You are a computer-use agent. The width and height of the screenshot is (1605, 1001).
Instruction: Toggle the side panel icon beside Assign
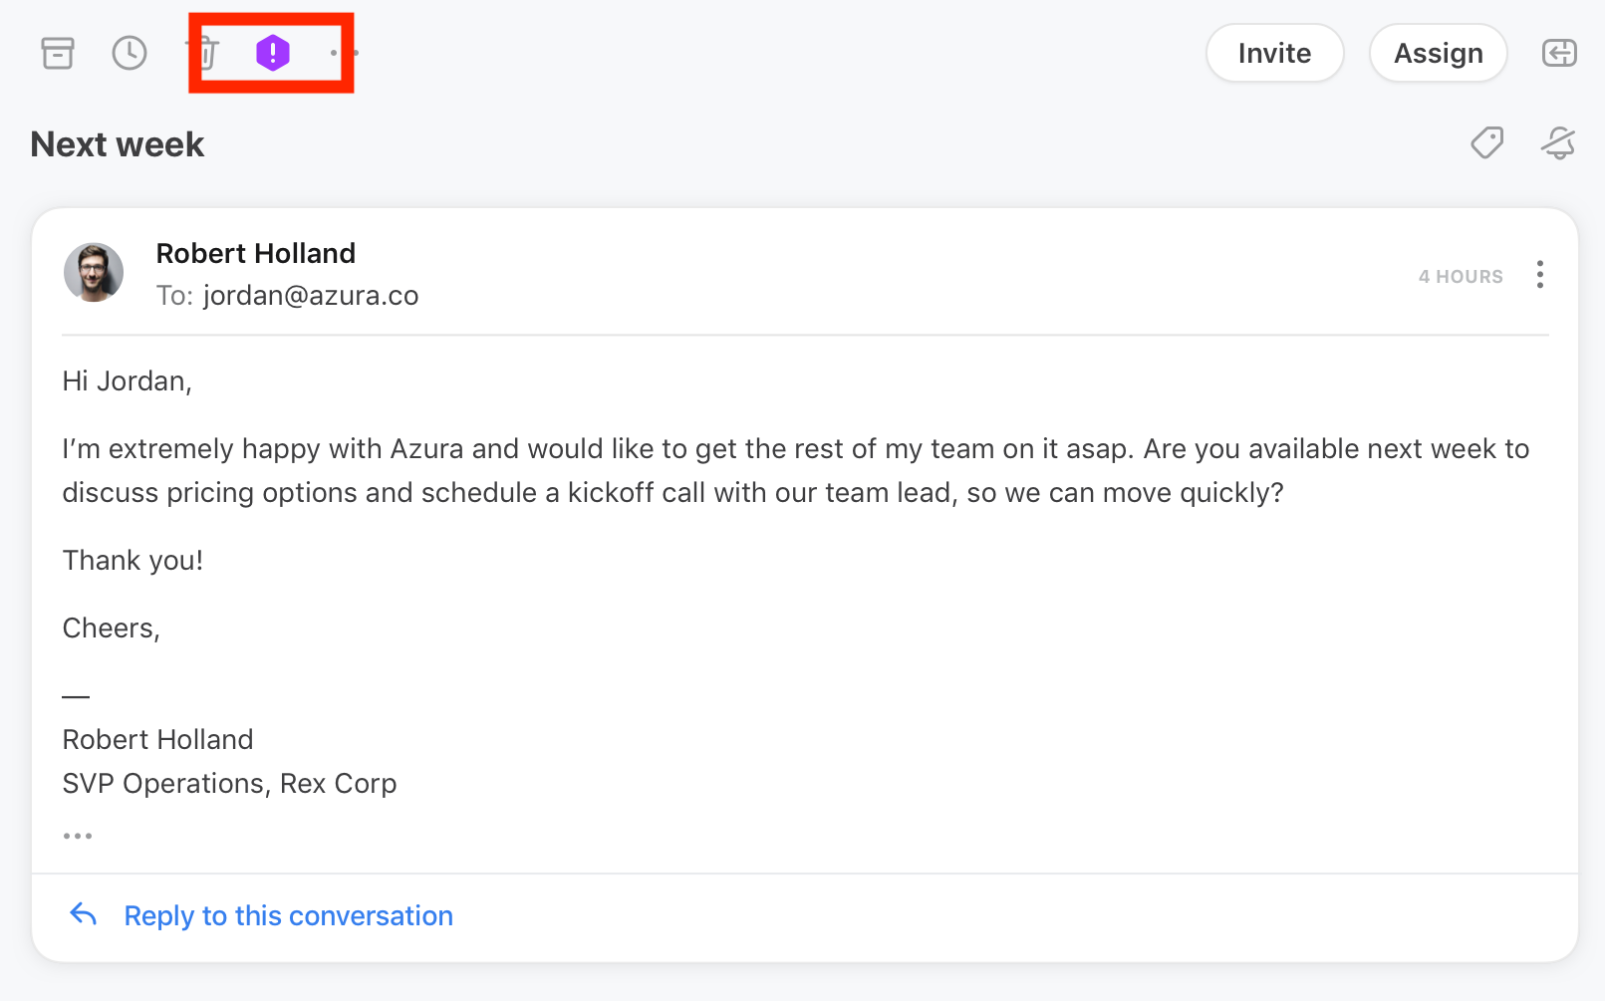(x=1559, y=53)
